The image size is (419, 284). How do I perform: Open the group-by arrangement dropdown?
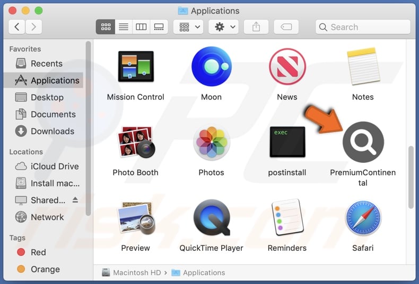click(188, 26)
